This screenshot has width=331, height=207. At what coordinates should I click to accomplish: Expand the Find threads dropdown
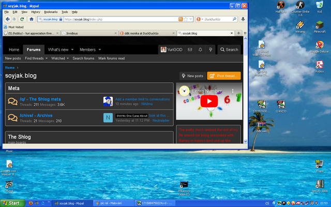(x=47, y=58)
